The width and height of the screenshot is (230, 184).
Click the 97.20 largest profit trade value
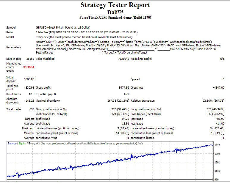pos(125,119)
